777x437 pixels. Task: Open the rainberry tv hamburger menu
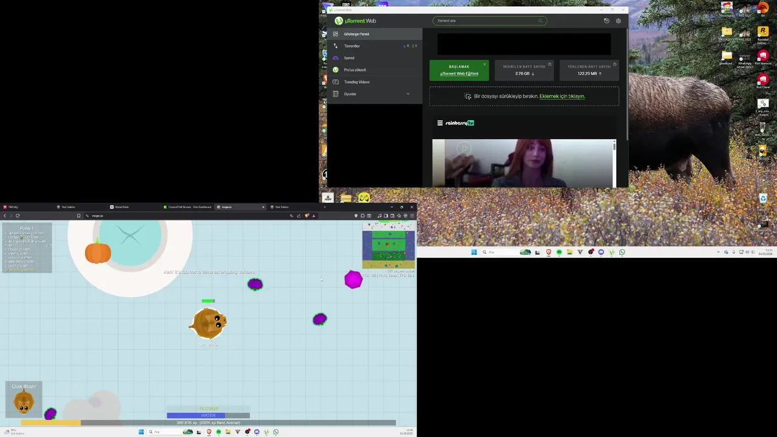440,123
